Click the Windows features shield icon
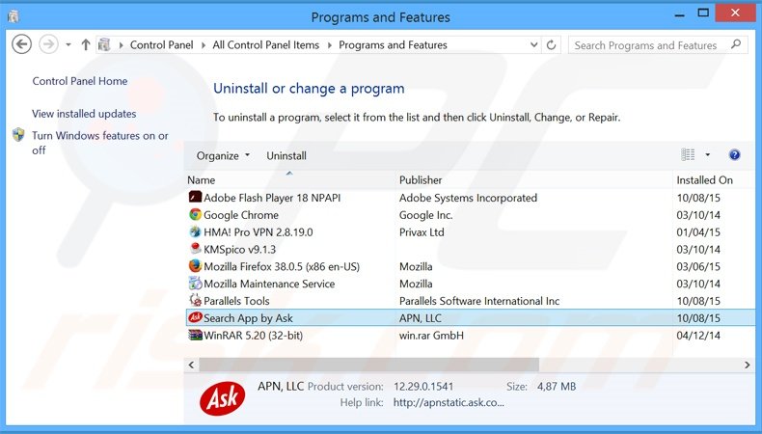This screenshot has width=762, height=434. 18,135
